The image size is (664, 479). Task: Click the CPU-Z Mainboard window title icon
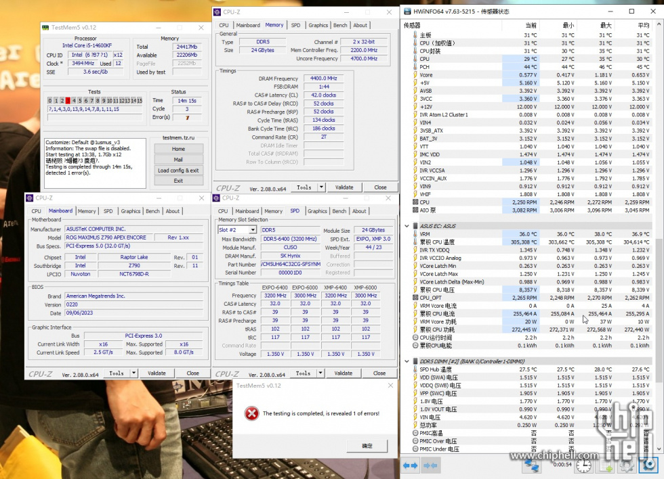point(30,198)
